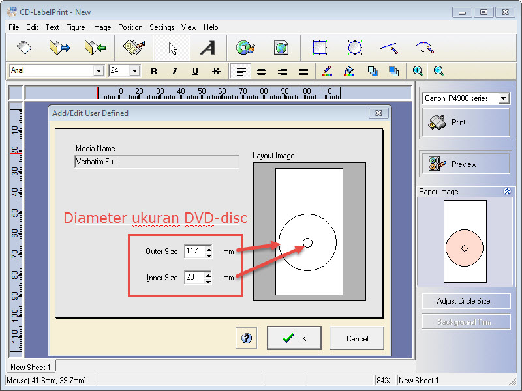Toggle Bold formatting
522x391 pixels.
[153, 71]
